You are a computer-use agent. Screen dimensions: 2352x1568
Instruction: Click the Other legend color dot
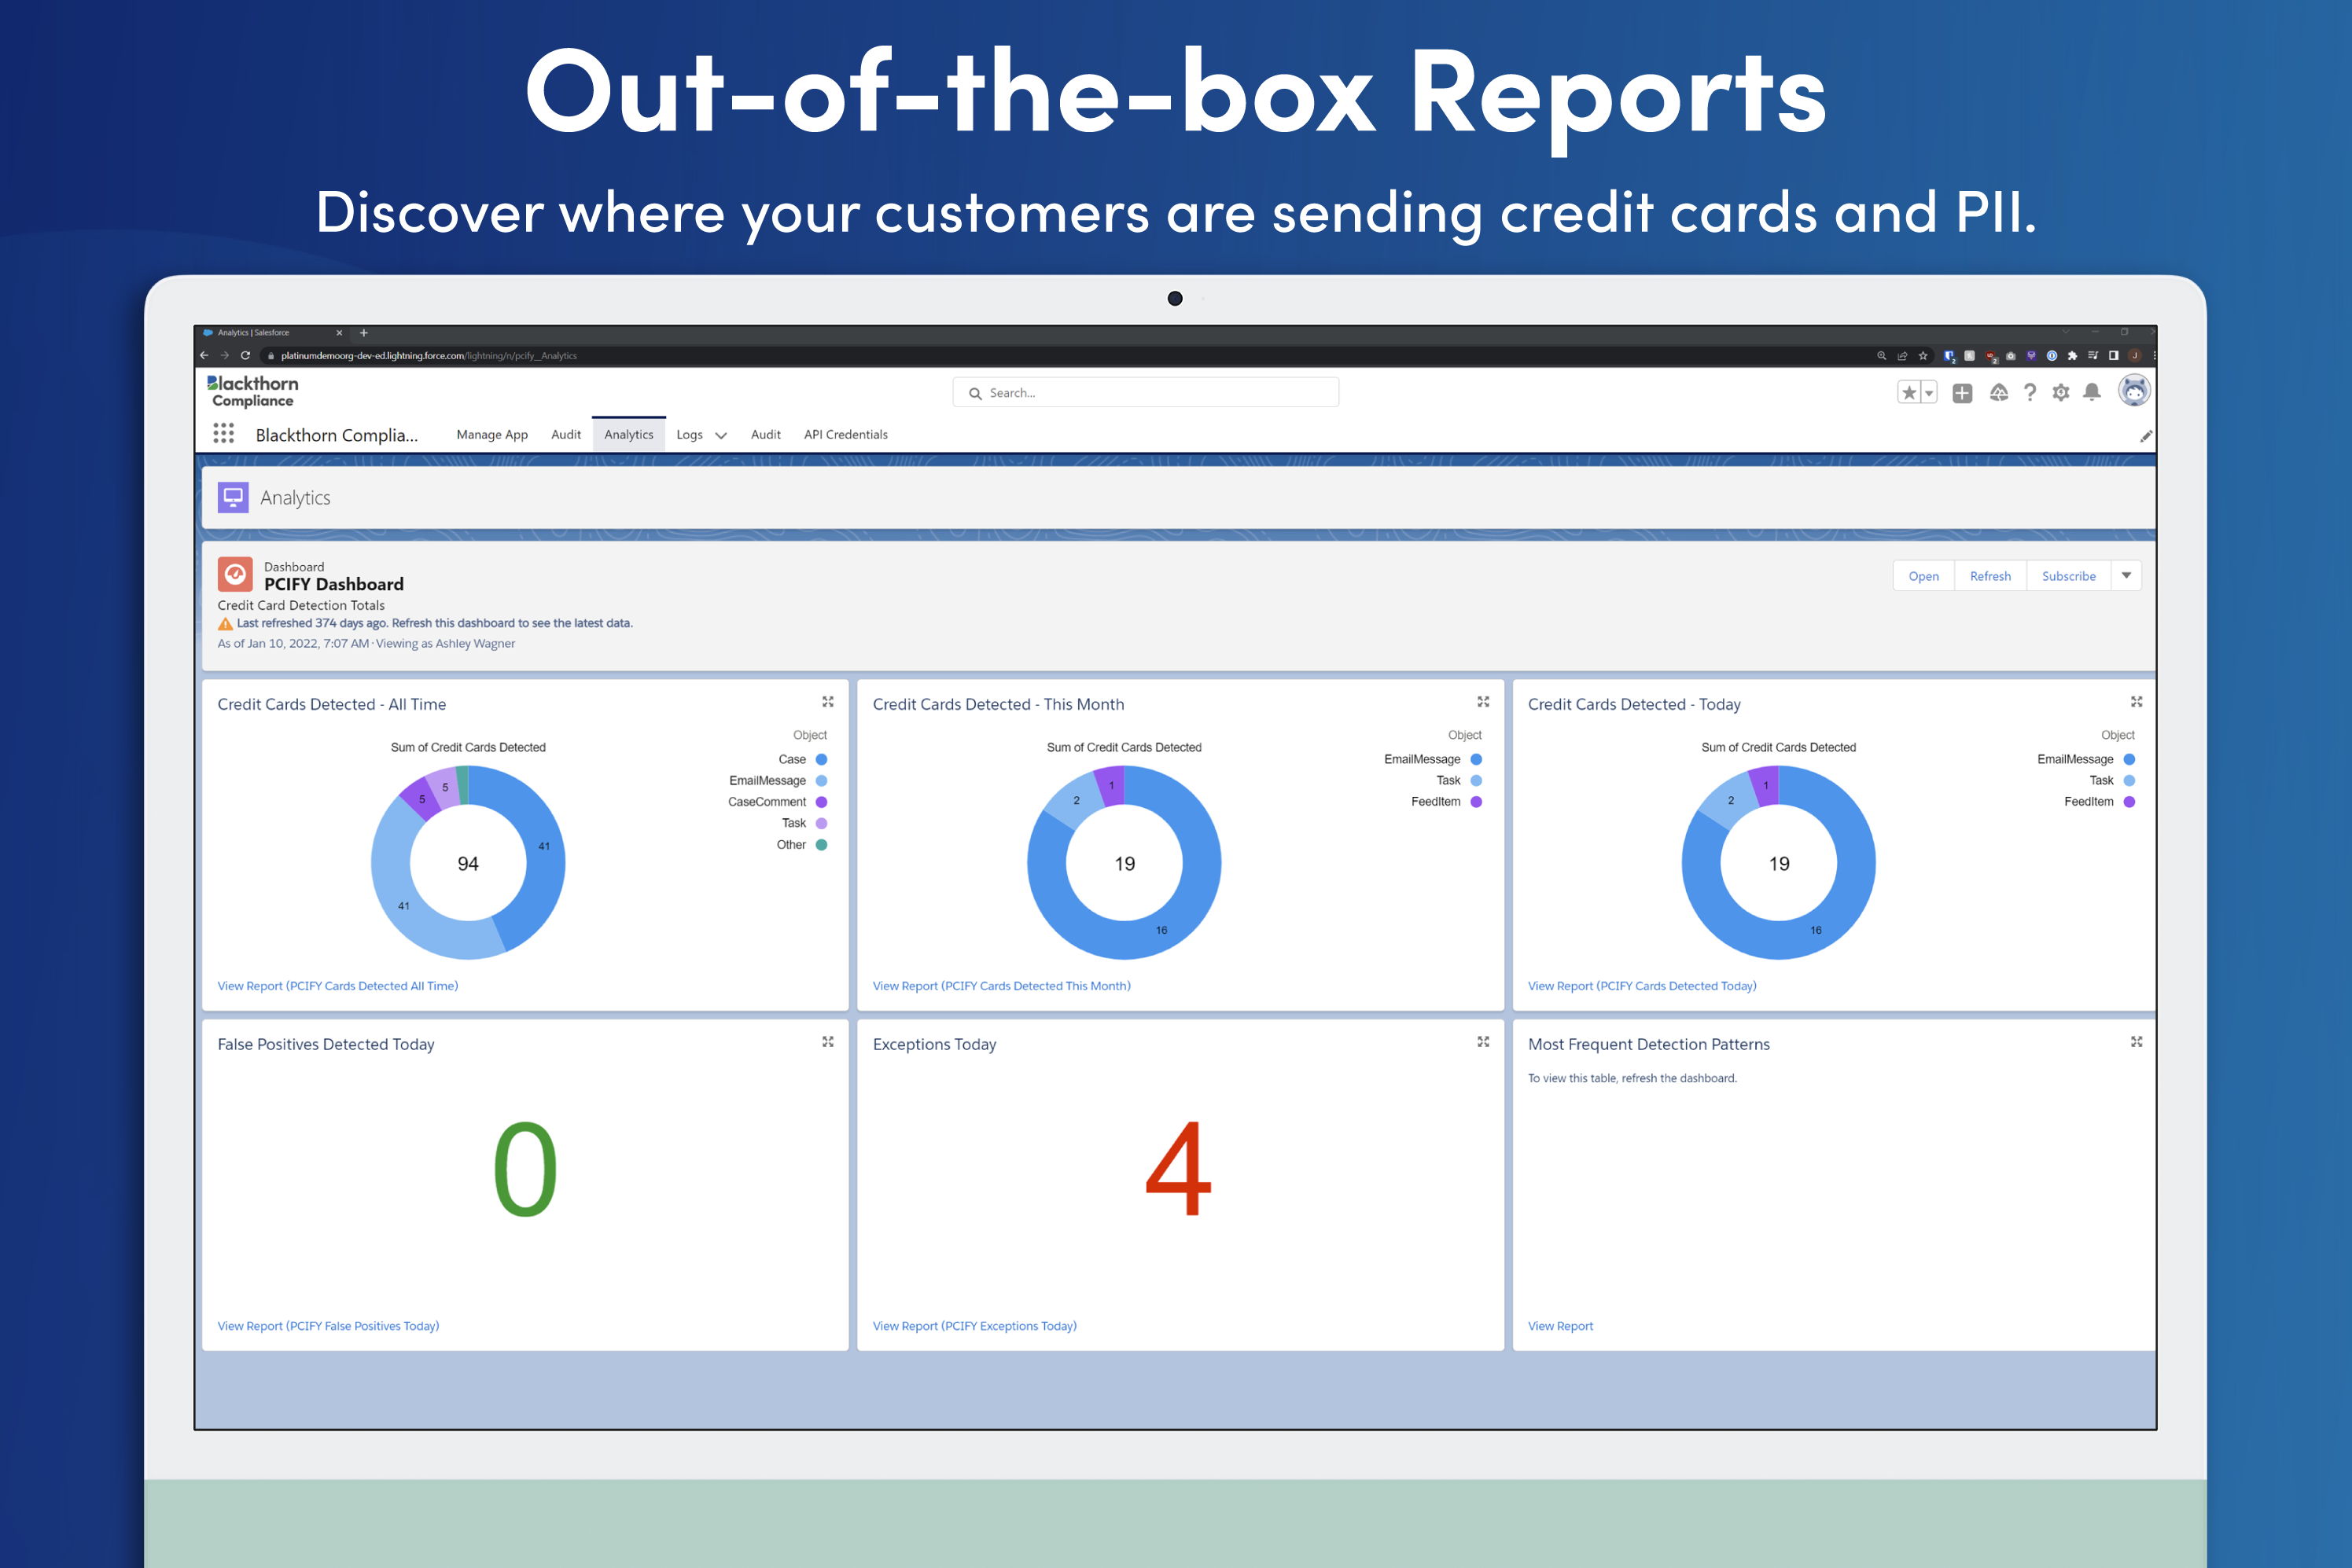point(821,845)
